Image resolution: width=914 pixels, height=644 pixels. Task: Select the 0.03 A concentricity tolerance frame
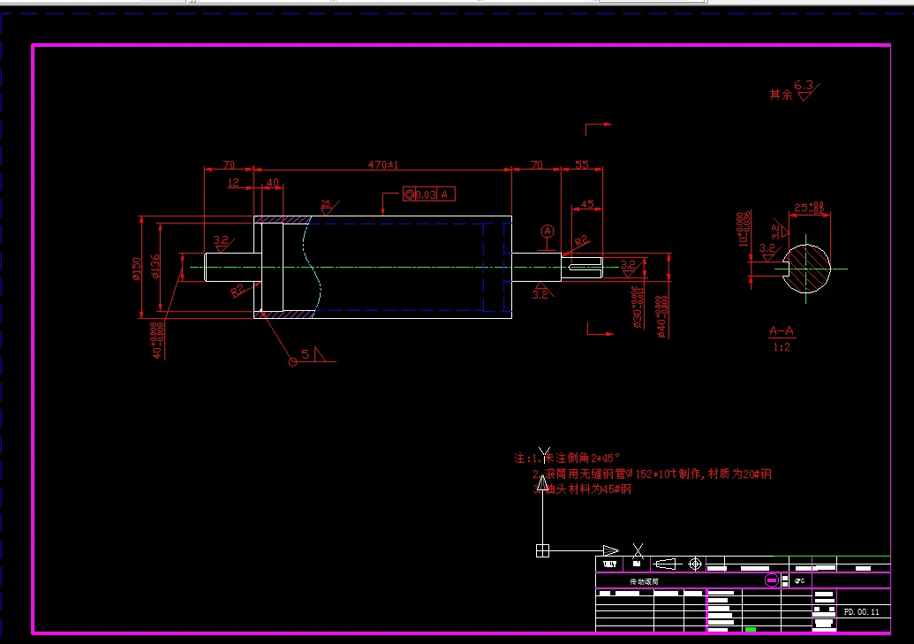[x=429, y=194]
